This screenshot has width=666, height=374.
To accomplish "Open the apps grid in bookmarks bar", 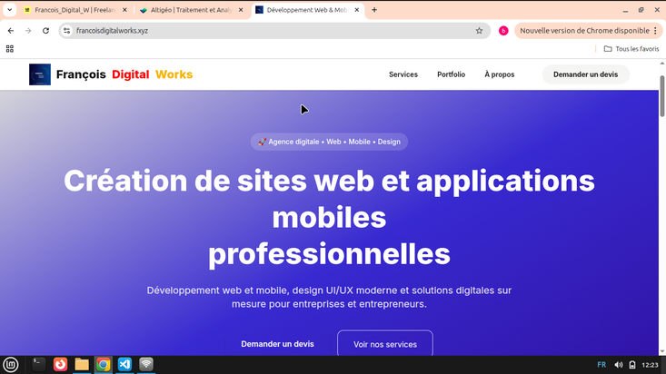I will (x=10, y=49).
